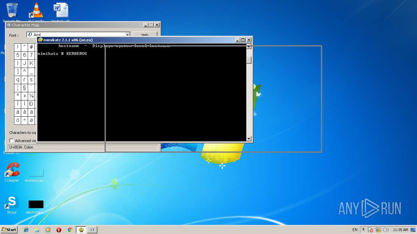417x234 pixels.
Task: Select the letter q character cell
Action: click(18, 80)
